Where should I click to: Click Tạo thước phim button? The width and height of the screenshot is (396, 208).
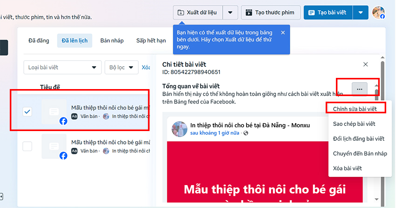click(271, 13)
